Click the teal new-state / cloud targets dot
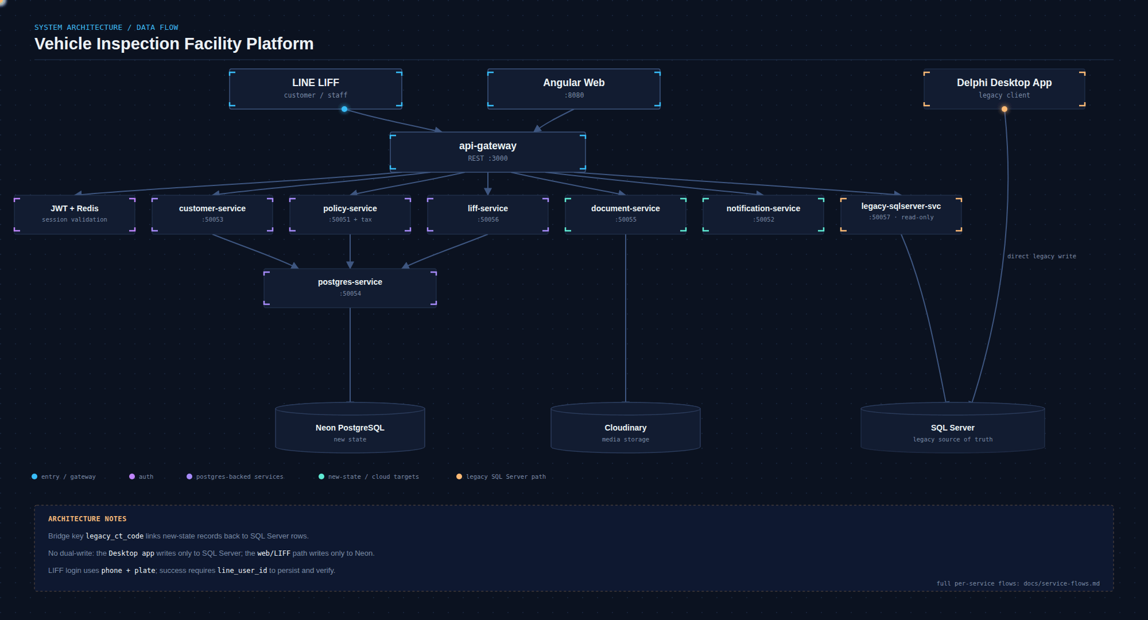Screen dimensions: 1148x620 [321, 476]
